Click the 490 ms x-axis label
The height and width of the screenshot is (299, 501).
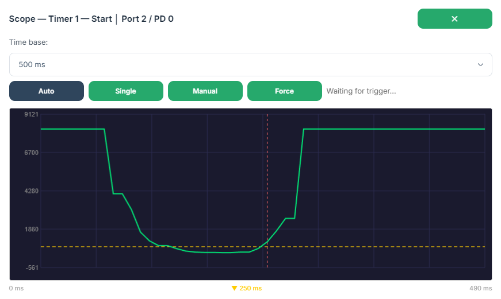pyautogui.click(x=481, y=288)
